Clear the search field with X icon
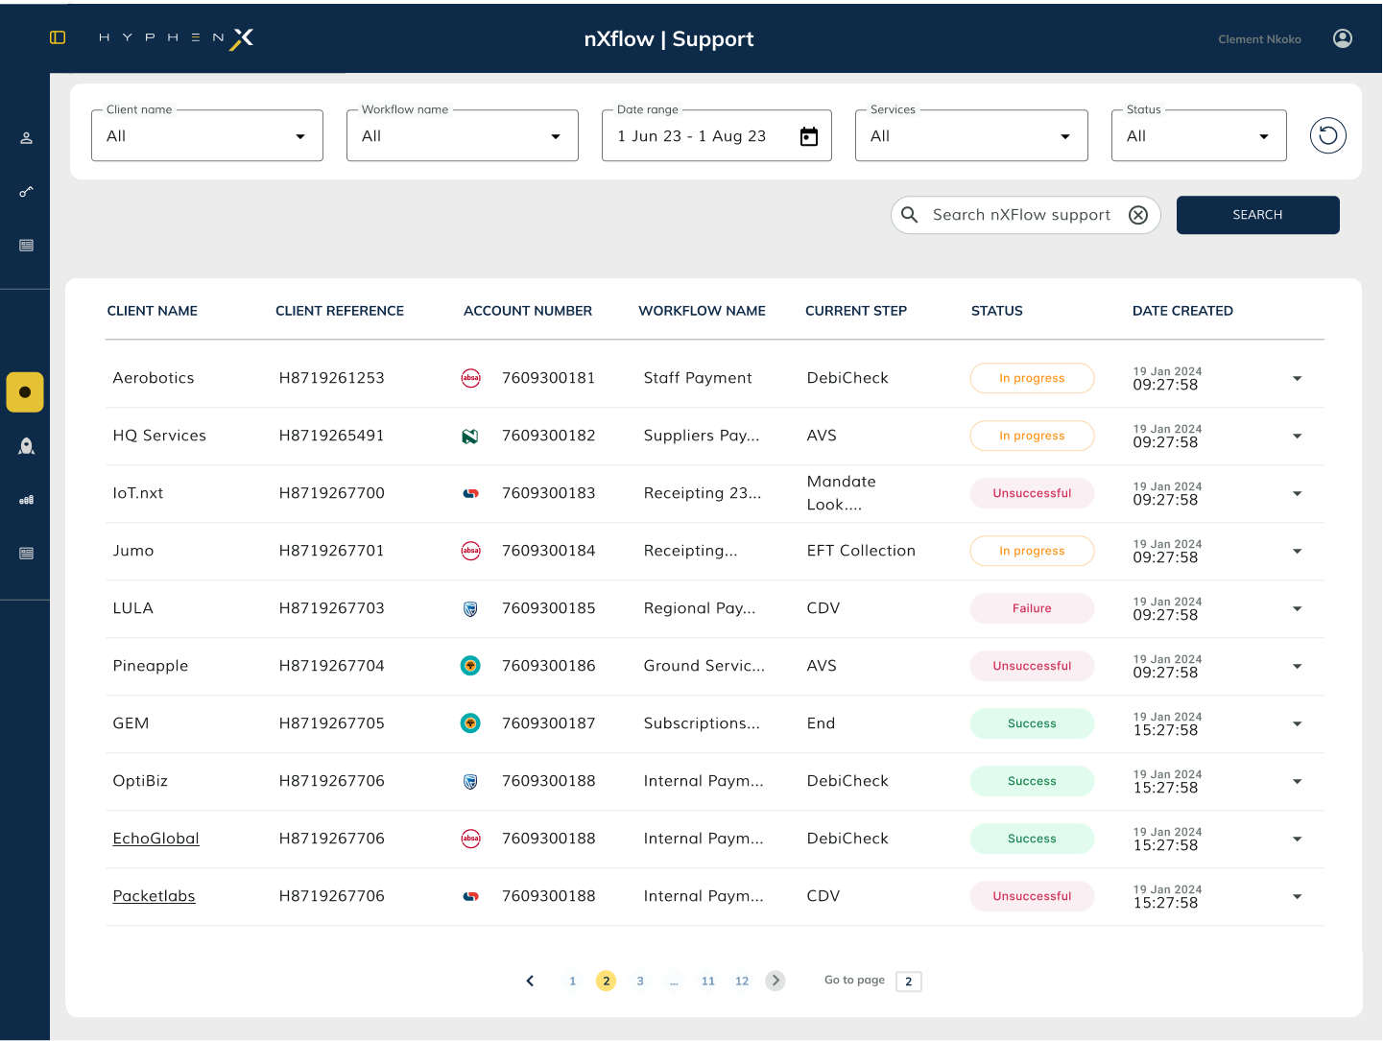The height and width of the screenshot is (1041, 1384). 1138,215
